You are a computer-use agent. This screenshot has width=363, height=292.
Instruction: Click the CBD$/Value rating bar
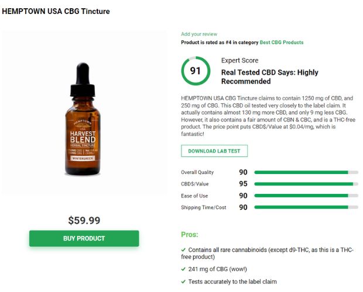[x=306, y=184]
